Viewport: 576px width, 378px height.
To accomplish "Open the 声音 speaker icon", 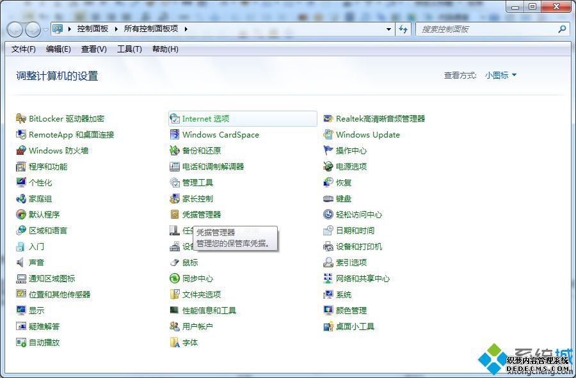I will [20, 262].
